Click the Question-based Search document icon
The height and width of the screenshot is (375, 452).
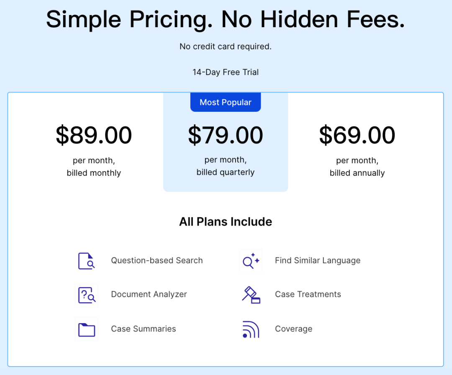click(x=87, y=261)
